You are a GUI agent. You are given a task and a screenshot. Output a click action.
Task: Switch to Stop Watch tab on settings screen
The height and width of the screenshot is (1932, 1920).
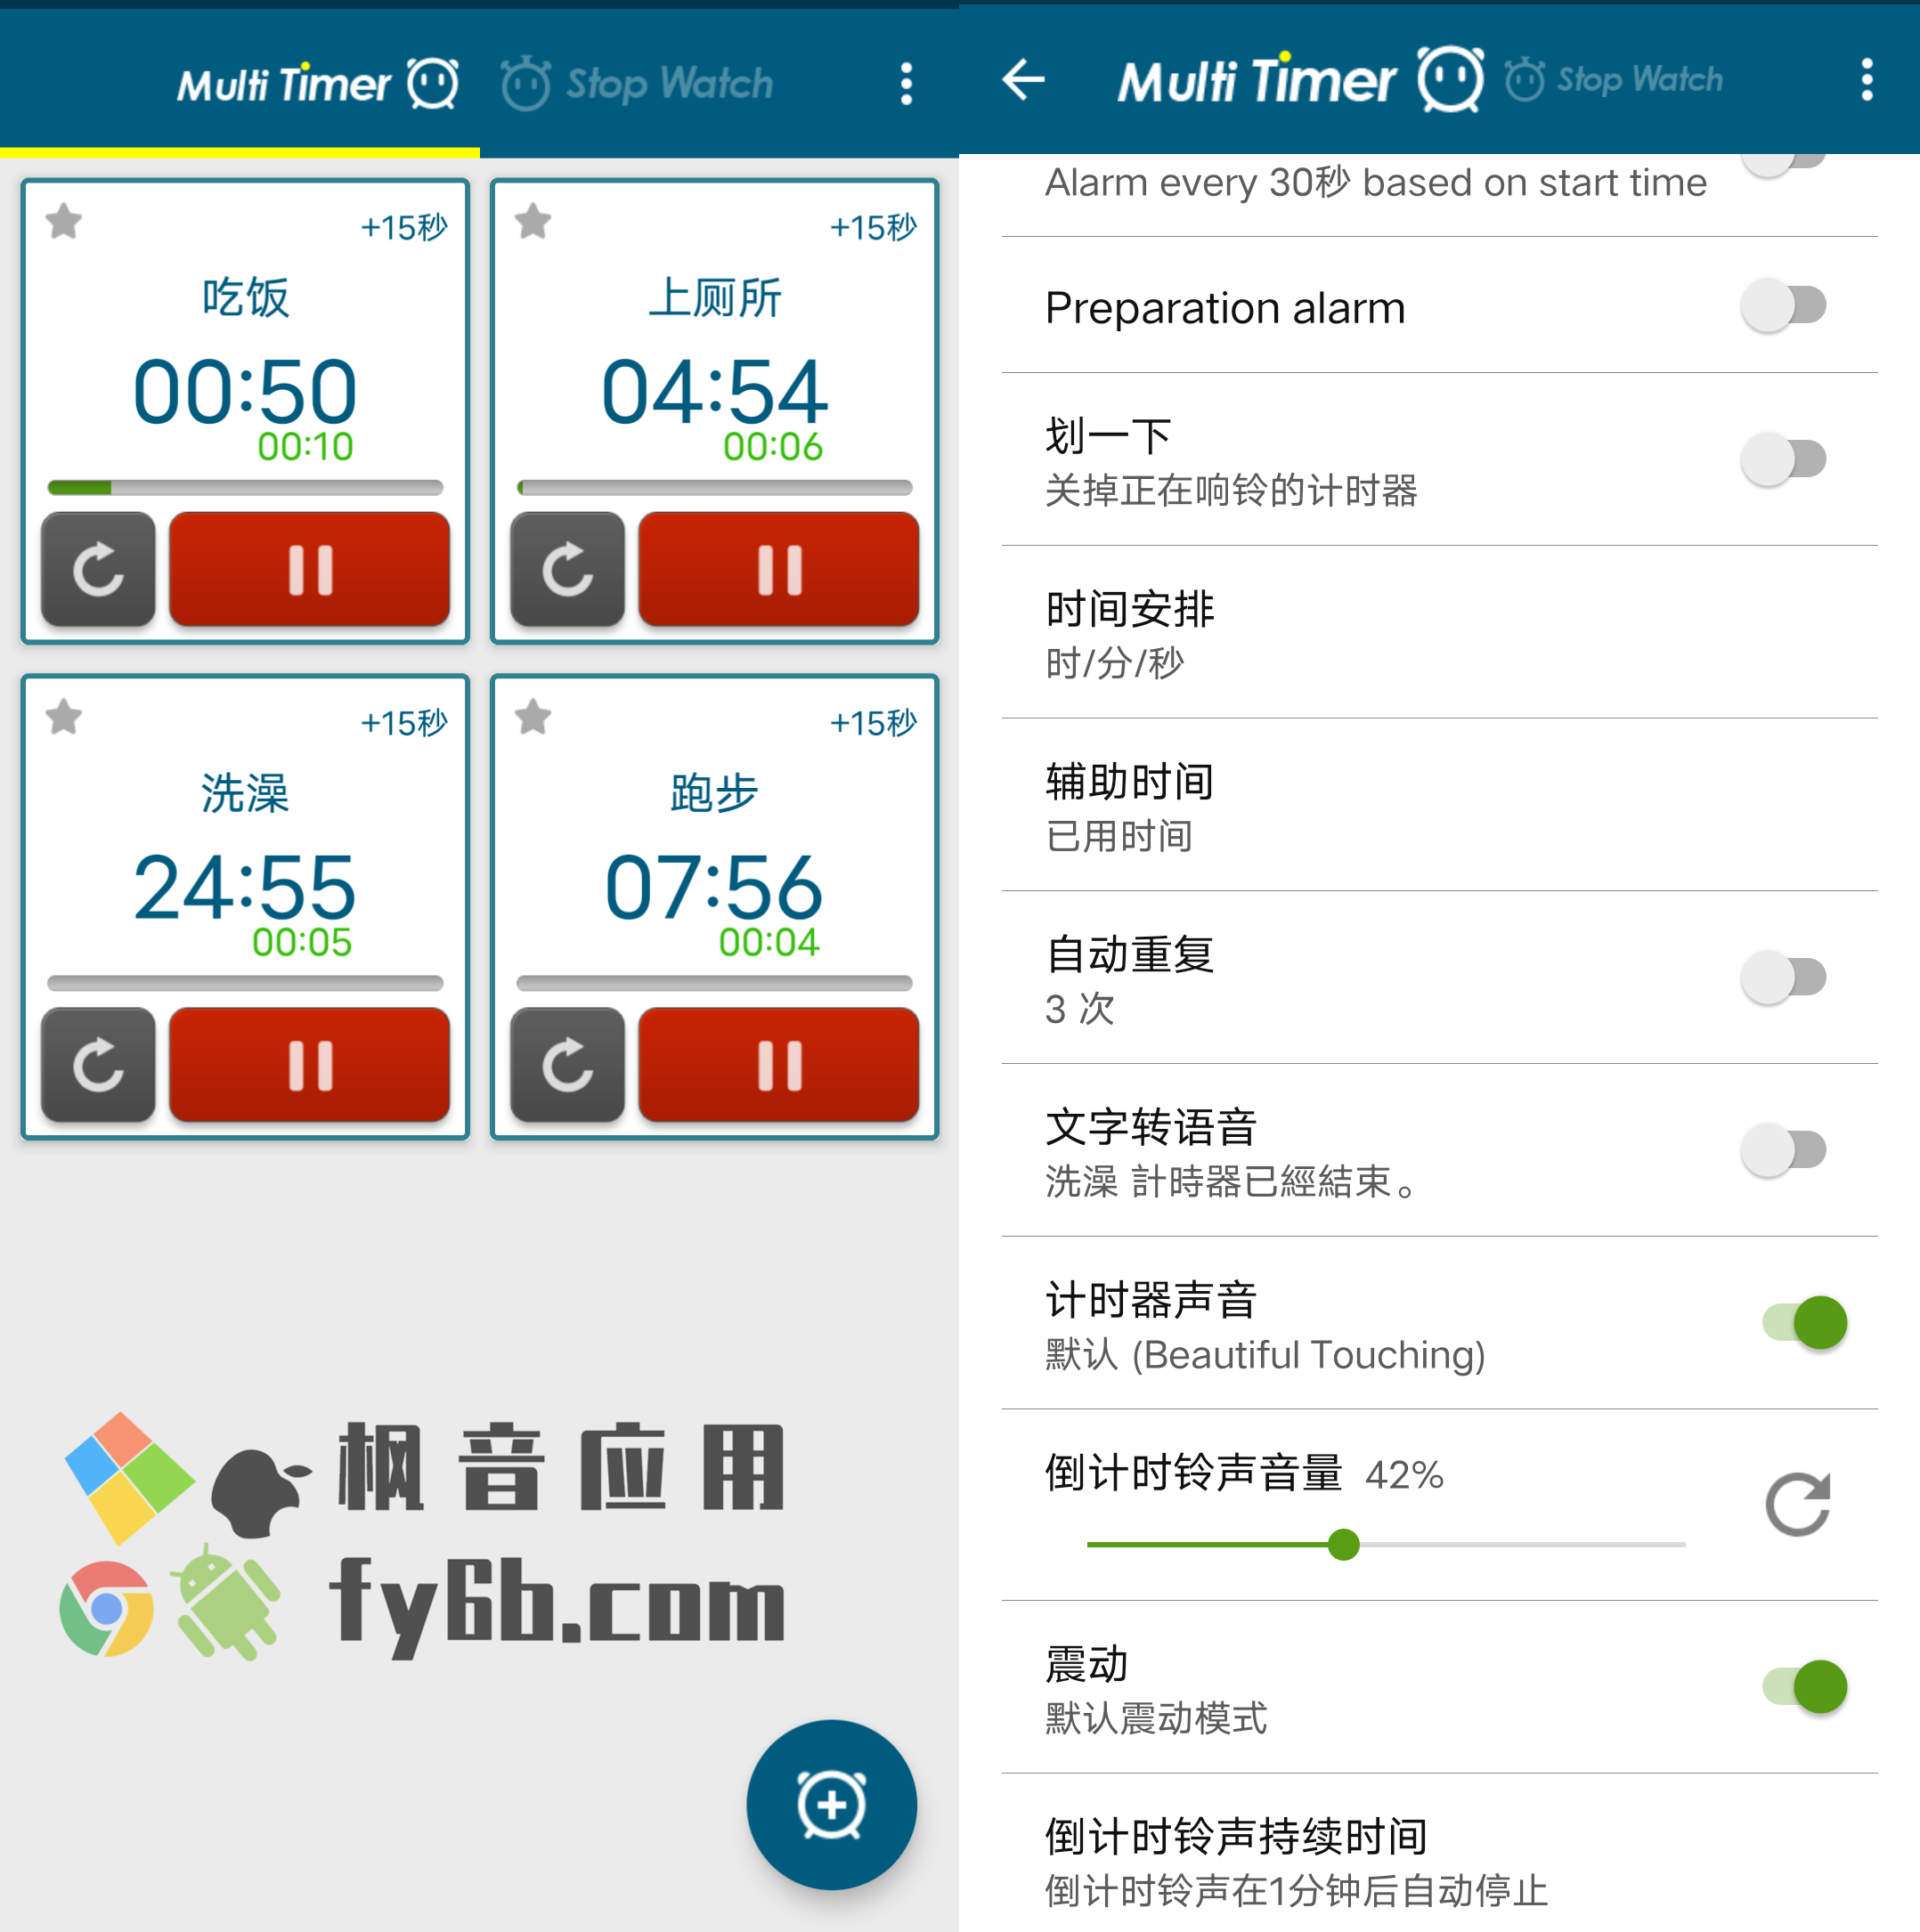coord(1614,79)
